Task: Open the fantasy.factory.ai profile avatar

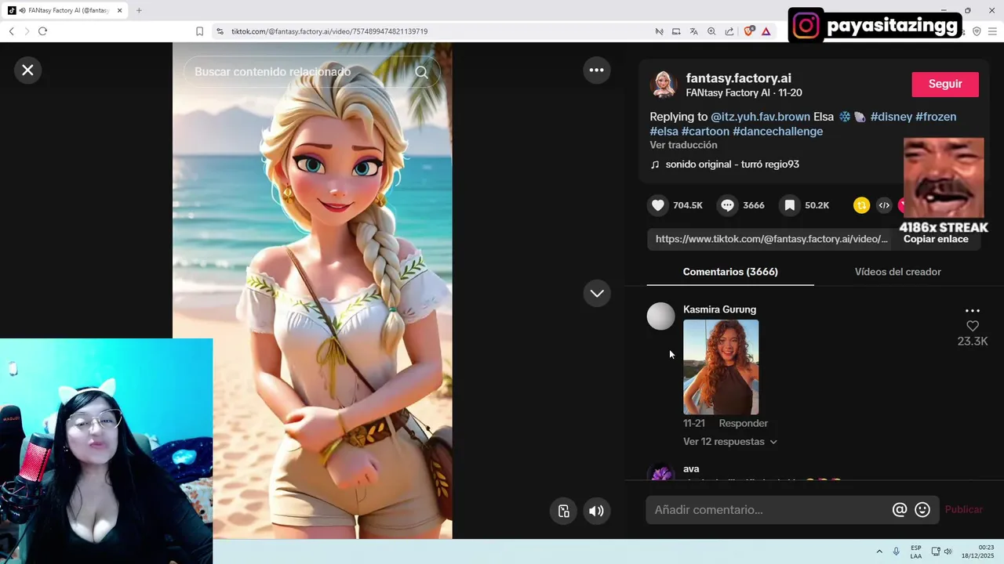Action: (x=664, y=85)
